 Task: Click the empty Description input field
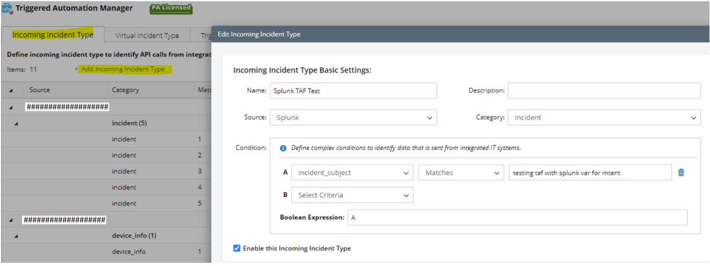604,91
